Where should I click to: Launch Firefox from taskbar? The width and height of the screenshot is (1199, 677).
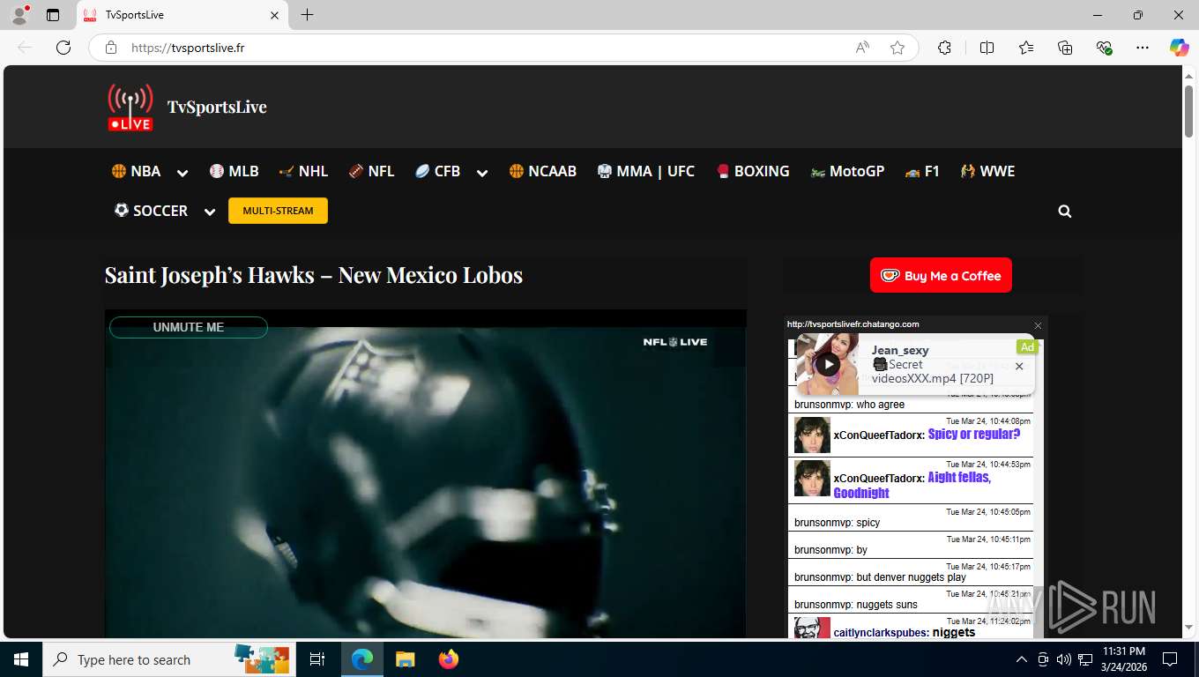[449, 659]
